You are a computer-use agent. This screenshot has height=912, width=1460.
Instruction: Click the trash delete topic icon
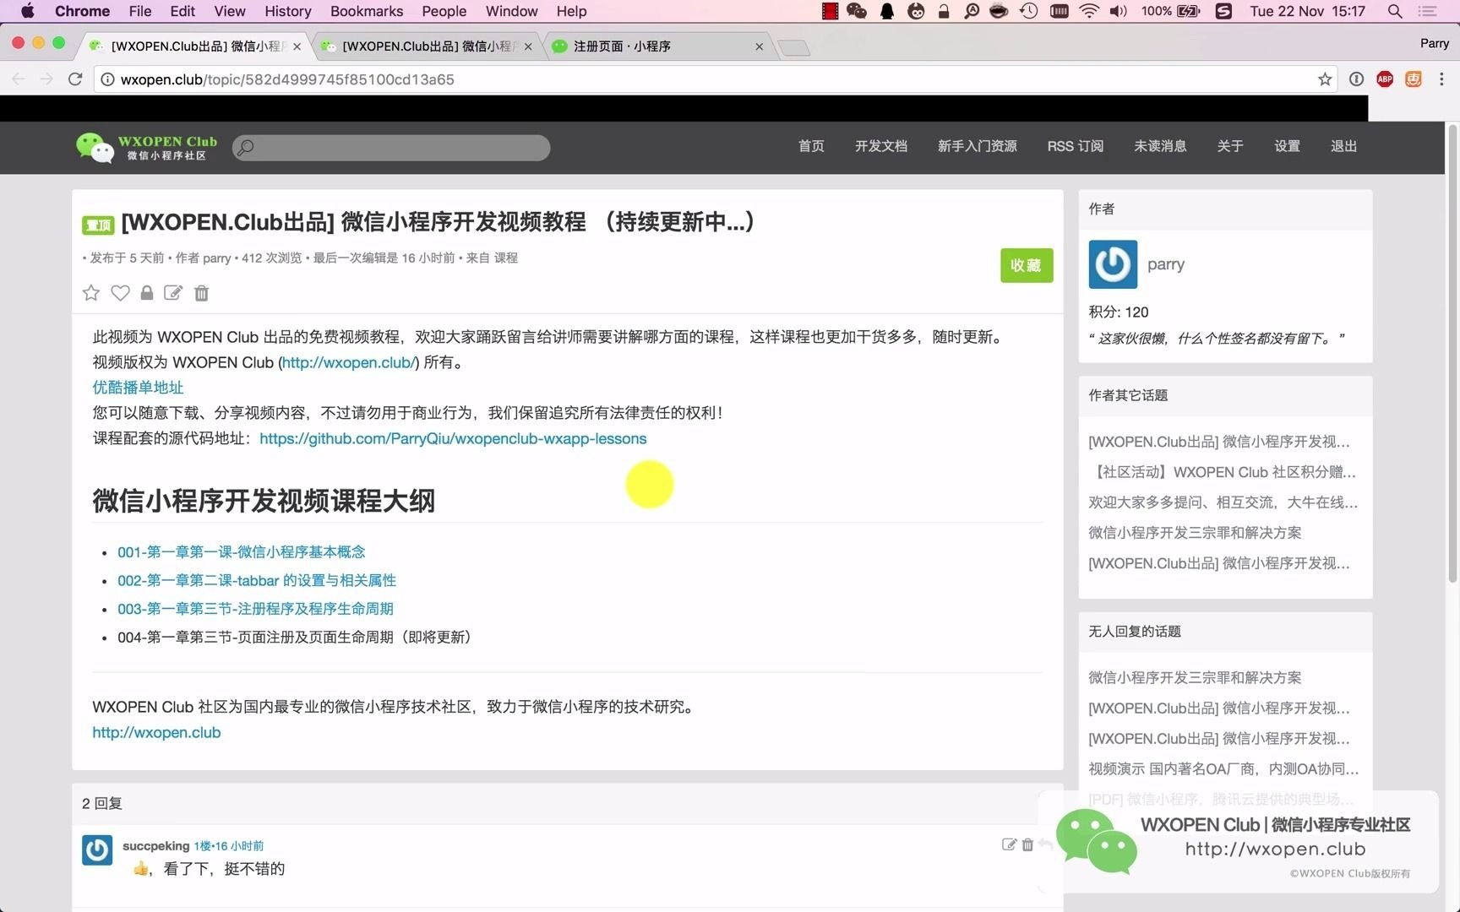click(201, 293)
